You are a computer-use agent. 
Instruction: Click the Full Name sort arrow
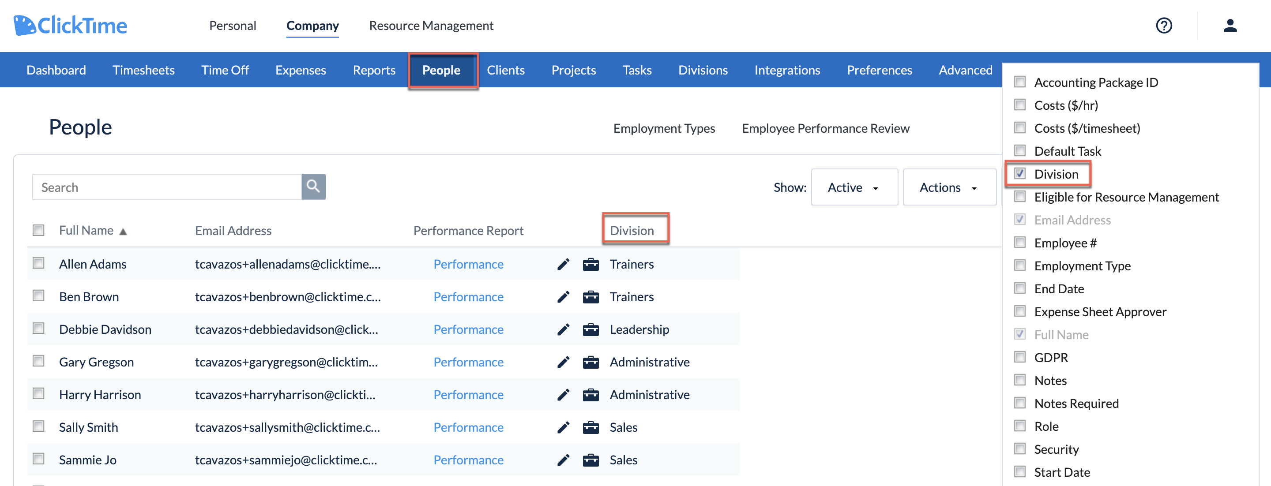pyautogui.click(x=124, y=231)
